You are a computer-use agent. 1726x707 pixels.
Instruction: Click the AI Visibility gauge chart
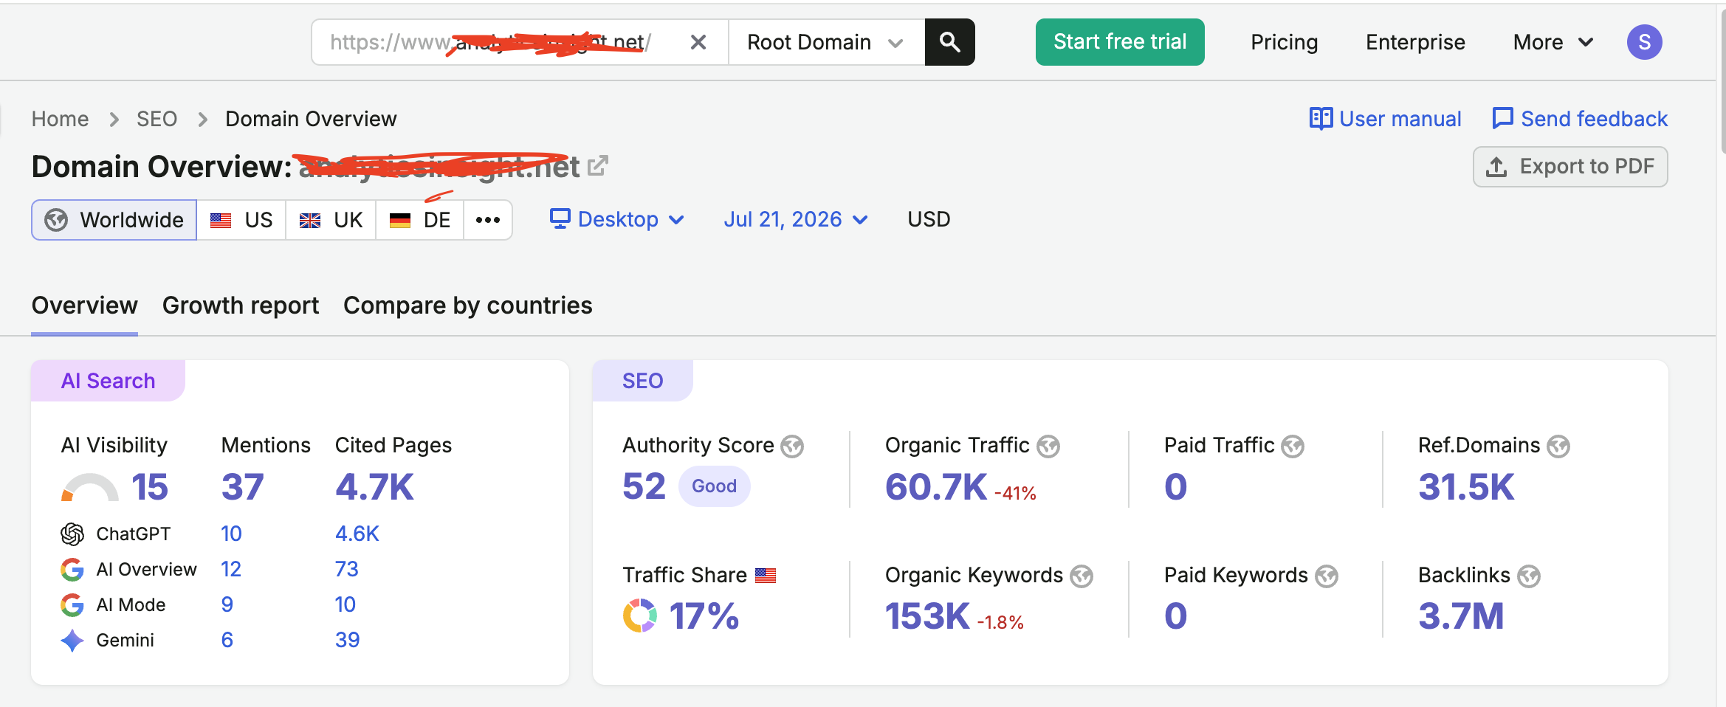click(89, 487)
